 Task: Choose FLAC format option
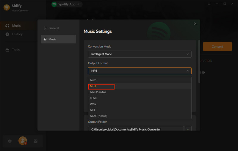140,98
